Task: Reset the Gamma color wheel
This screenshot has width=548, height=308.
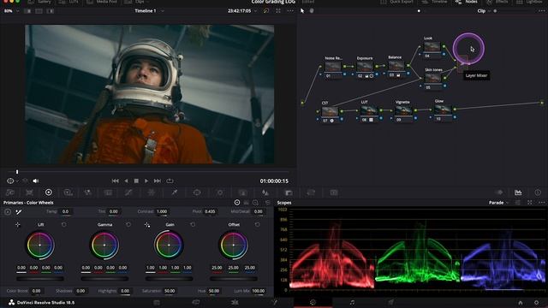Action: coord(128,224)
